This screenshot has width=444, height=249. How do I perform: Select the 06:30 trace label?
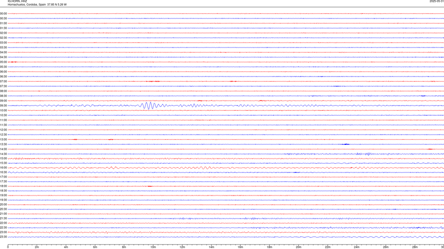[3, 77]
